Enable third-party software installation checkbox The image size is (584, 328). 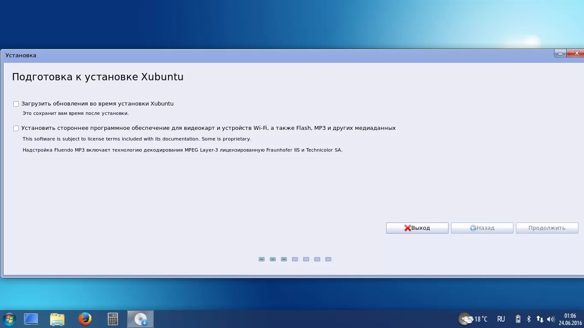(16, 128)
